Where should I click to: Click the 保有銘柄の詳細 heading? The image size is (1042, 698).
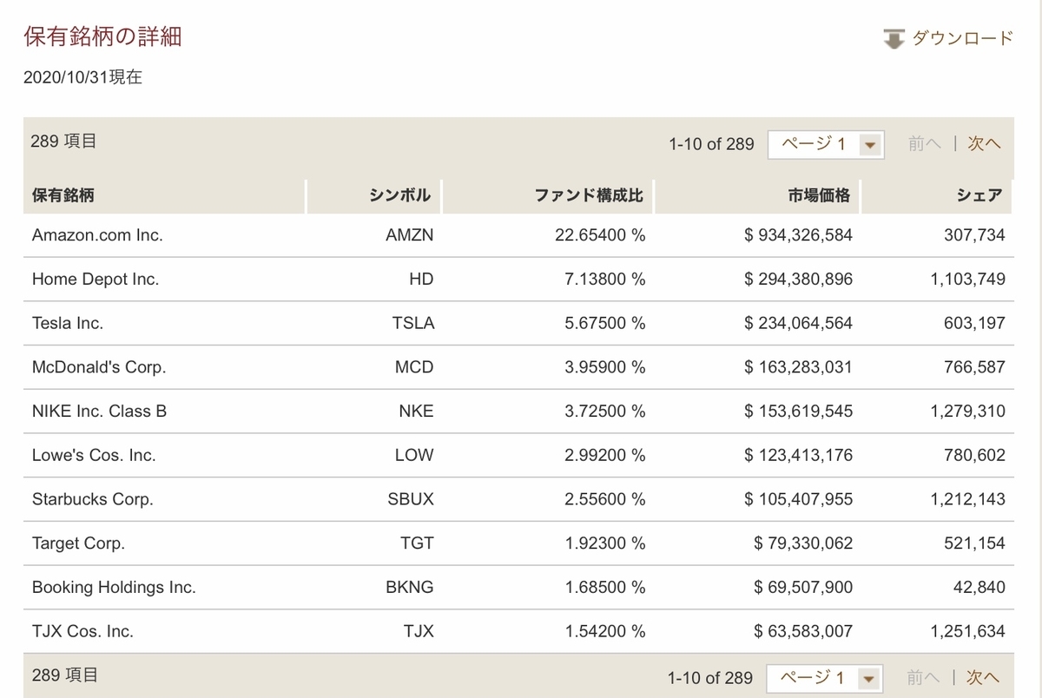click(x=102, y=36)
